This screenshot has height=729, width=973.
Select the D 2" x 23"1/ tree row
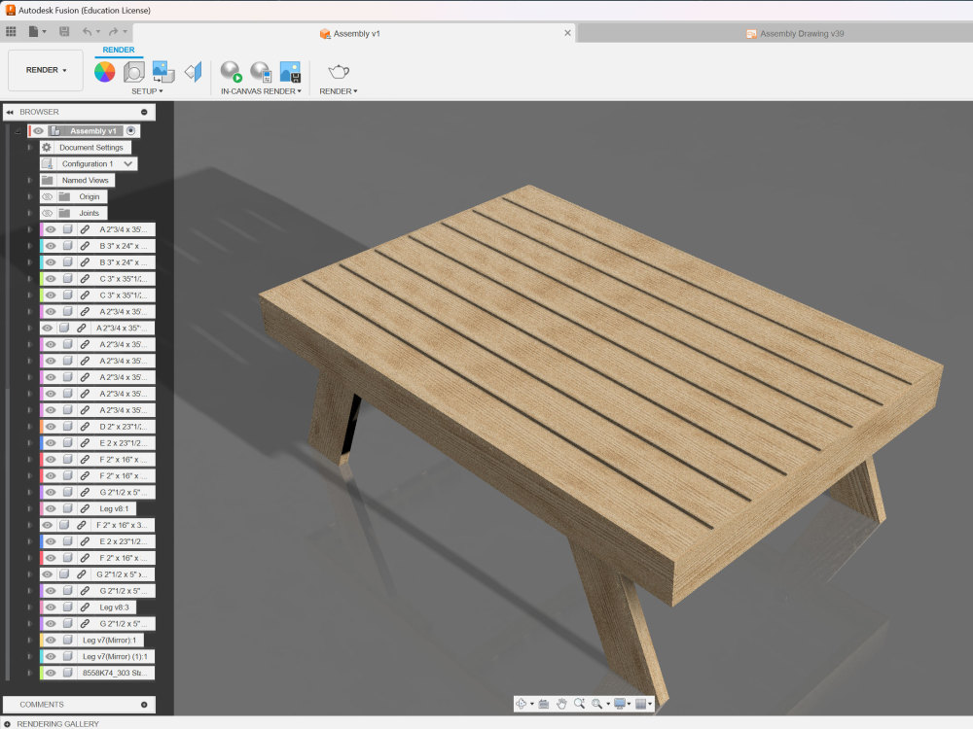(x=97, y=427)
